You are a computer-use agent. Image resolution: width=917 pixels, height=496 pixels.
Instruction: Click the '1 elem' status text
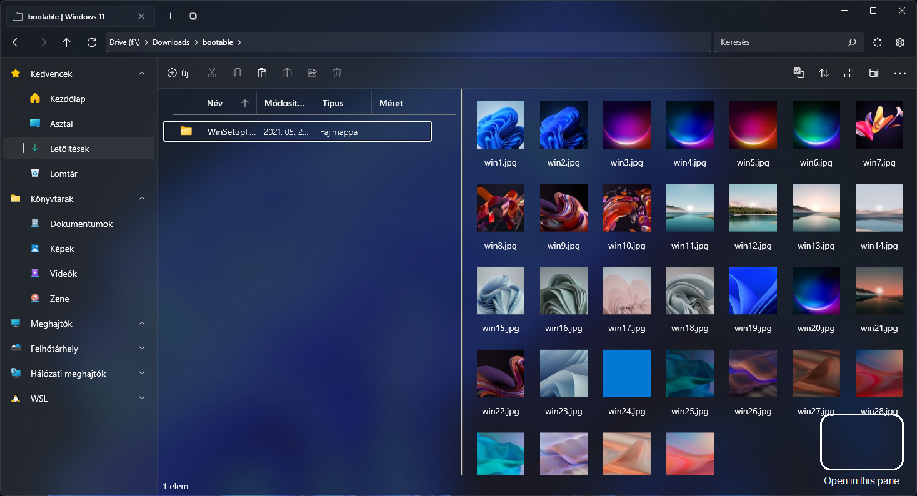tap(176, 486)
